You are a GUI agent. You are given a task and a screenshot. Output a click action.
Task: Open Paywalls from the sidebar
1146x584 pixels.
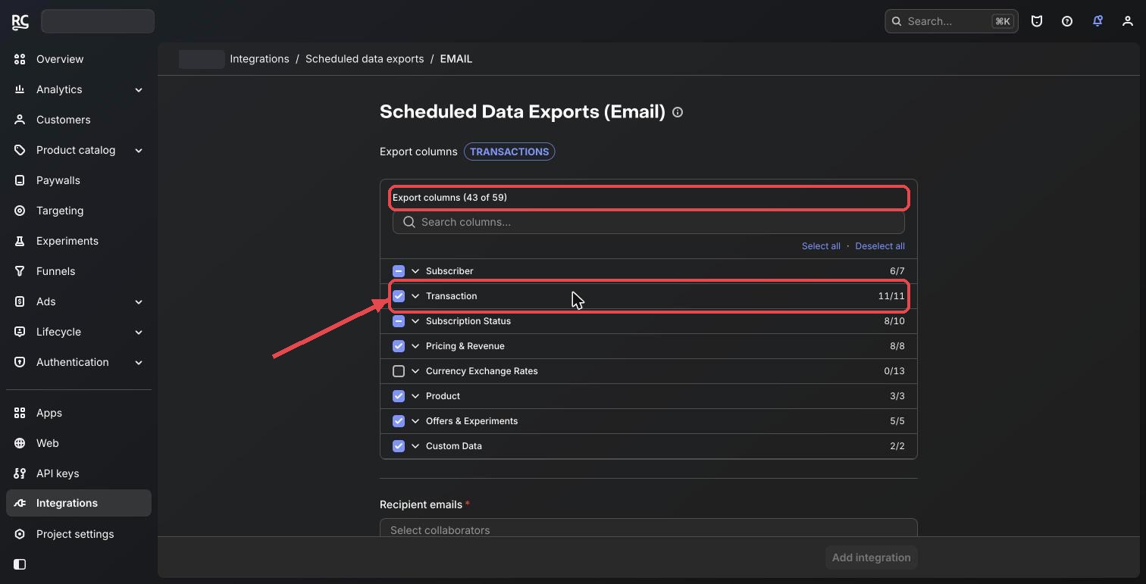(x=79, y=180)
